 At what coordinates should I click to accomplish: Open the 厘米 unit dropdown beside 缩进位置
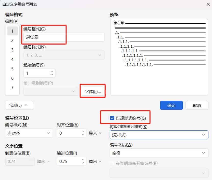click(x=95, y=161)
